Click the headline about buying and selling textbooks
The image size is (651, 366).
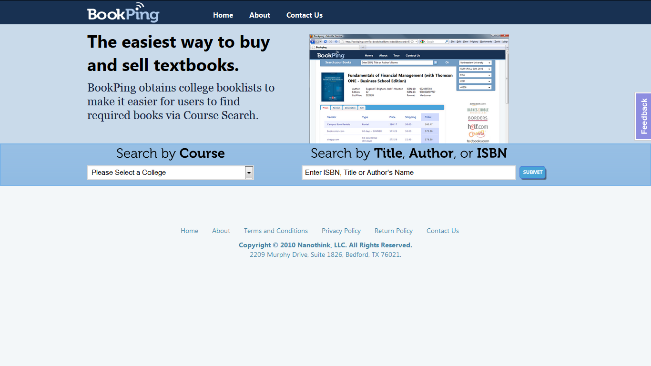tap(179, 53)
